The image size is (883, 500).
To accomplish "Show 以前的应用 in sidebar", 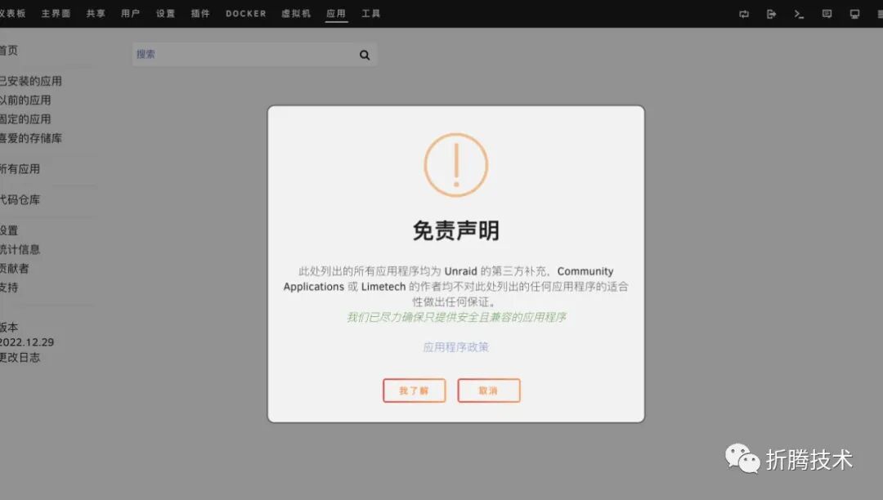I will point(25,100).
